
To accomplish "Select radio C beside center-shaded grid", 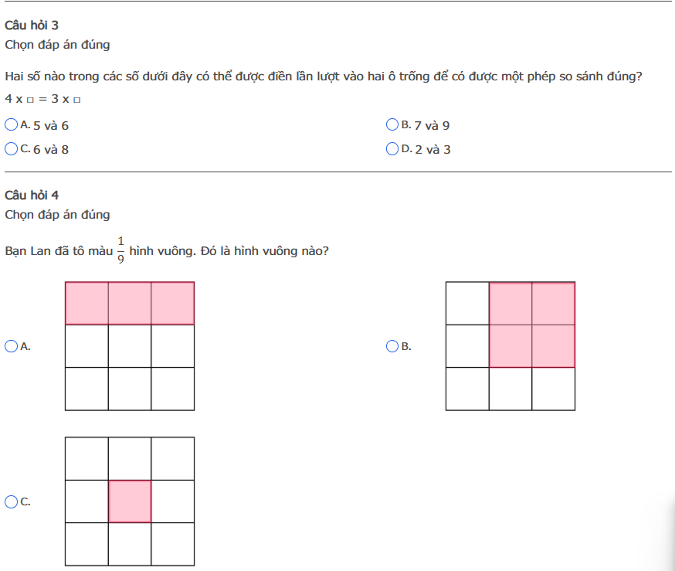I will pyautogui.click(x=12, y=501).
